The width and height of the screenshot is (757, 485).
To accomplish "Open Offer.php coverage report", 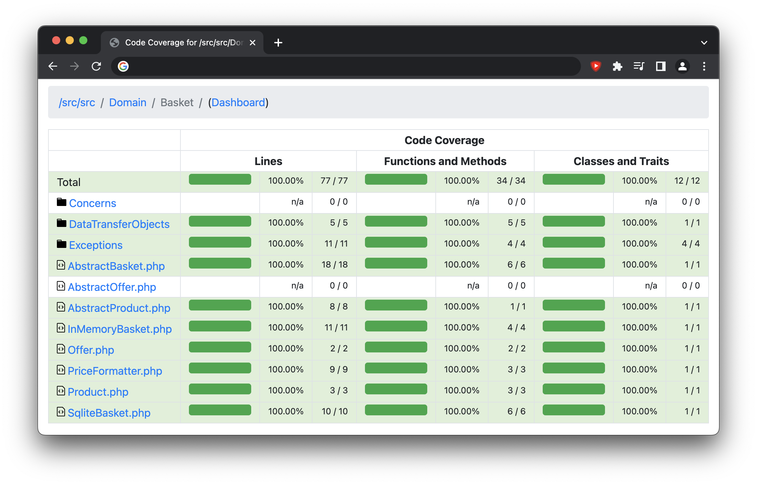I will point(91,350).
